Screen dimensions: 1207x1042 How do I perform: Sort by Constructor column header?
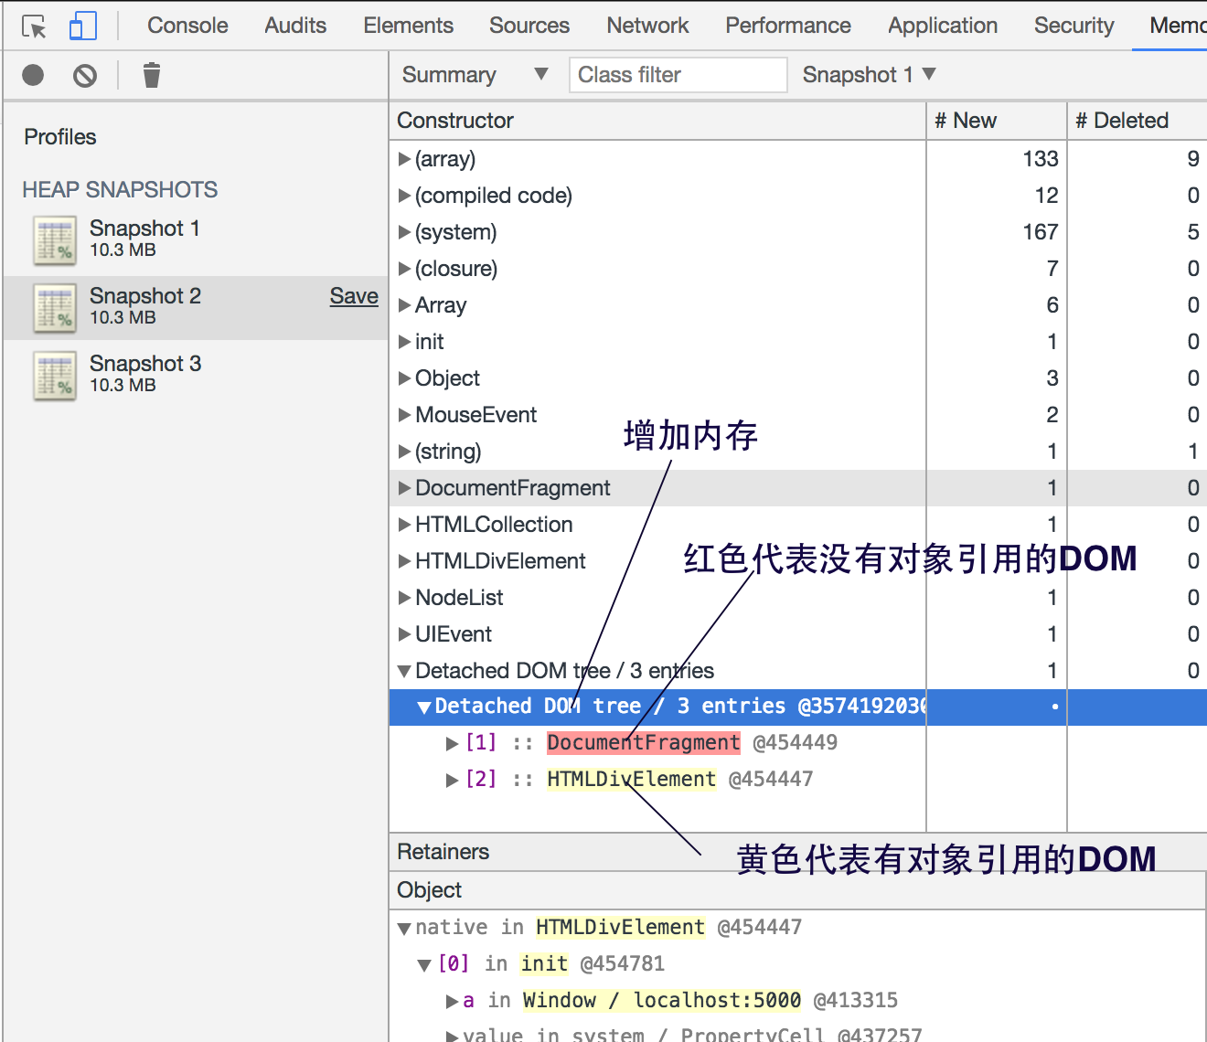(657, 121)
